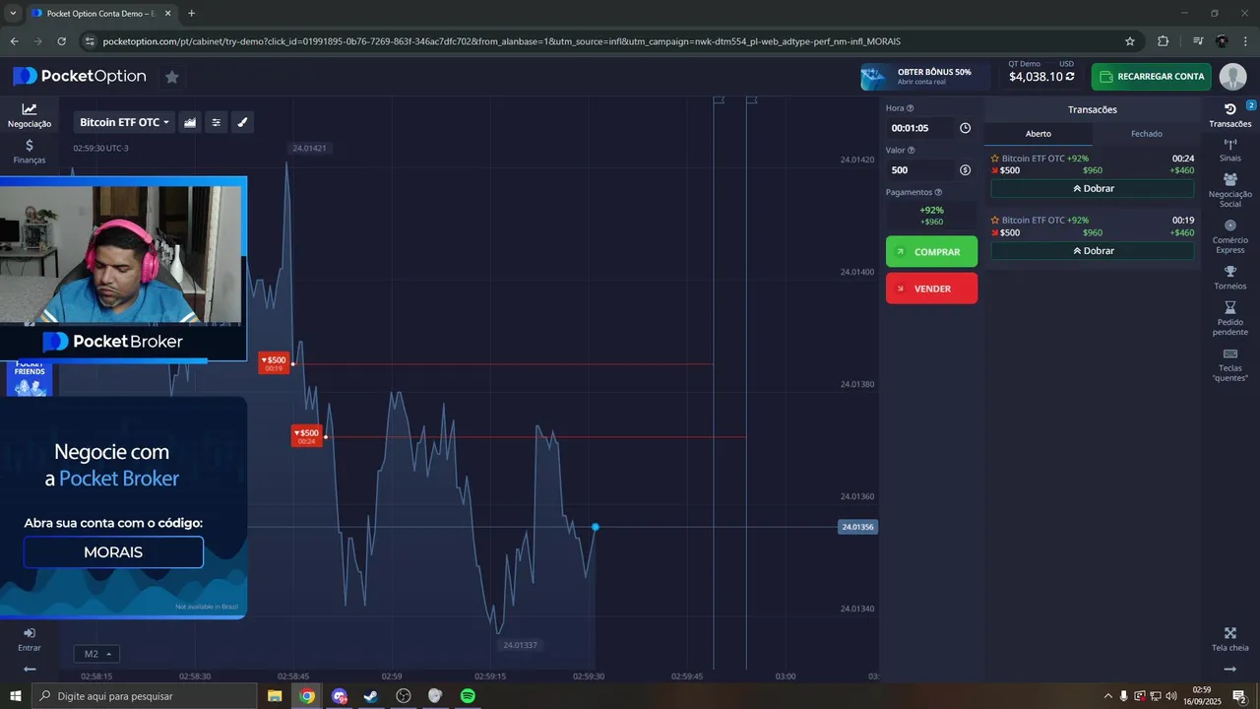1260x709 pixels.
Task: Open Transações history panel icon
Action: [x=1230, y=114]
